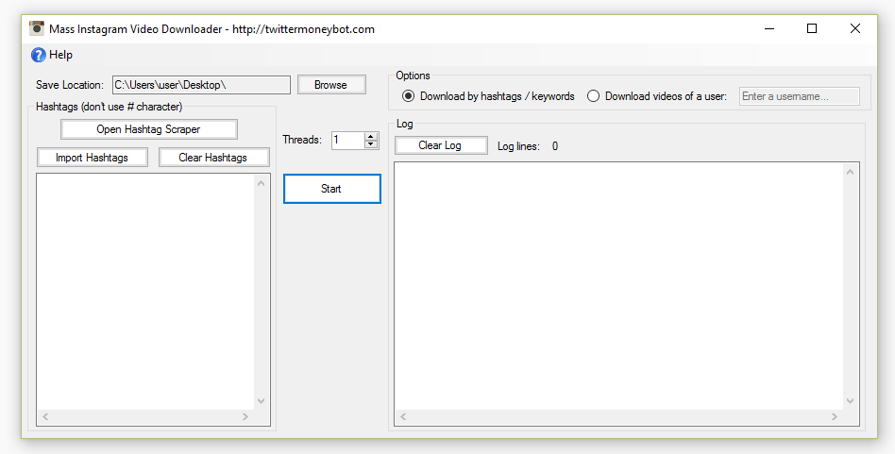The width and height of the screenshot is (895, 454).
Task: Select Download by hashtags / keywords option
Action: click(409, 96)
